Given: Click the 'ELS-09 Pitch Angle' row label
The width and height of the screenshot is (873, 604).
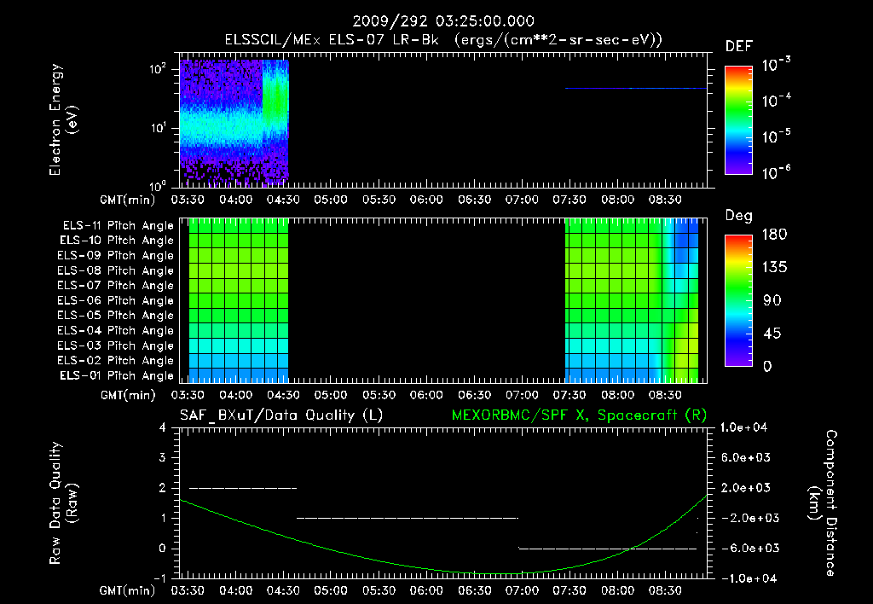Looking at the screenshot, I should (x=115, y=256).
